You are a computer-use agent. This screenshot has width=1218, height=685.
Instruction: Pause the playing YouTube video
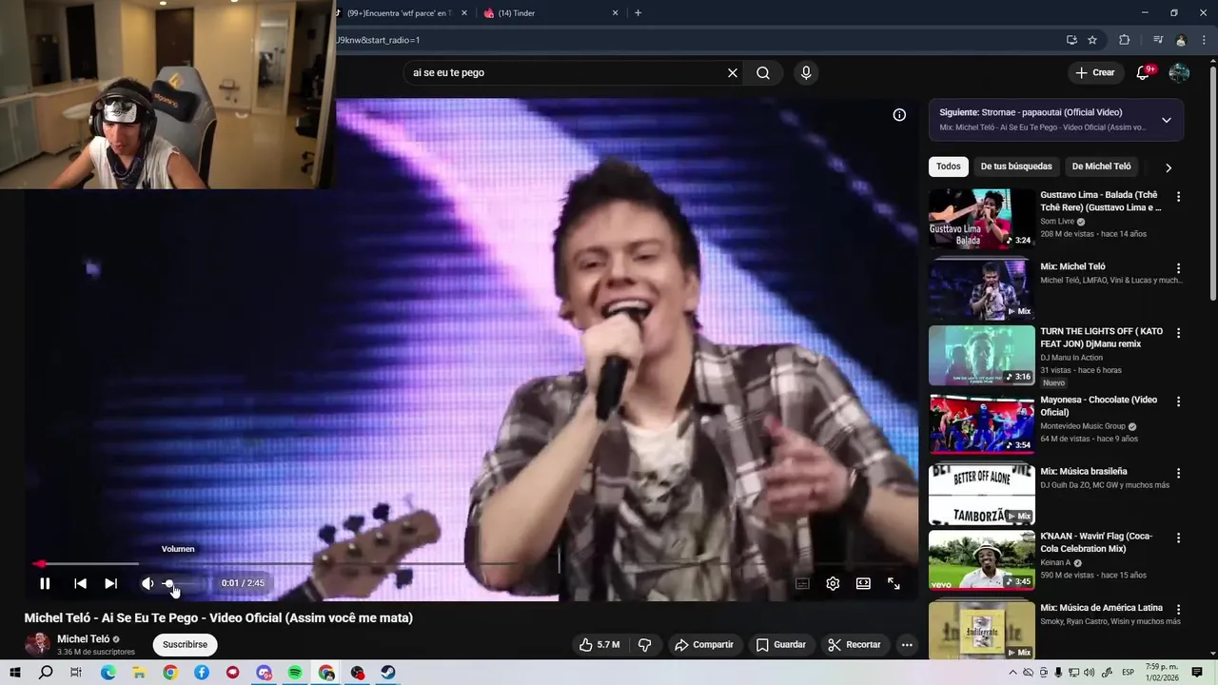45,583
